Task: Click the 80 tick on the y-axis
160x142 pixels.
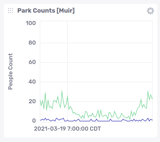Action: click(x=32, y=43)
